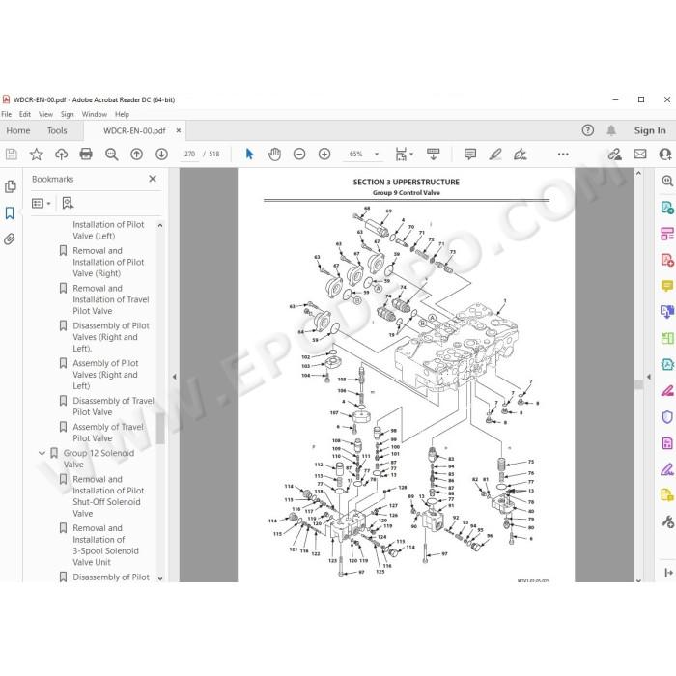
Task: Show page thumbnails panel icon
Action: (x=10, y=186)
